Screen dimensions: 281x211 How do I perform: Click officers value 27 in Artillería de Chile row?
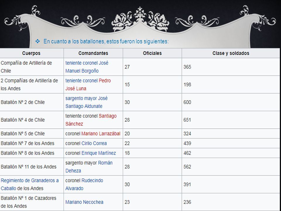(x=127, y=67)
